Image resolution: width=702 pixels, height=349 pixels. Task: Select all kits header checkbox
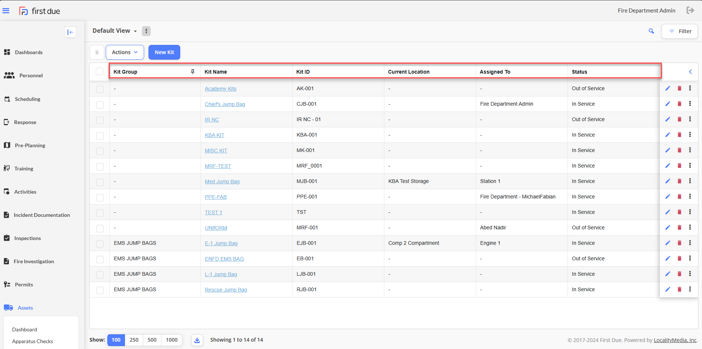click(x=99, y=71)
